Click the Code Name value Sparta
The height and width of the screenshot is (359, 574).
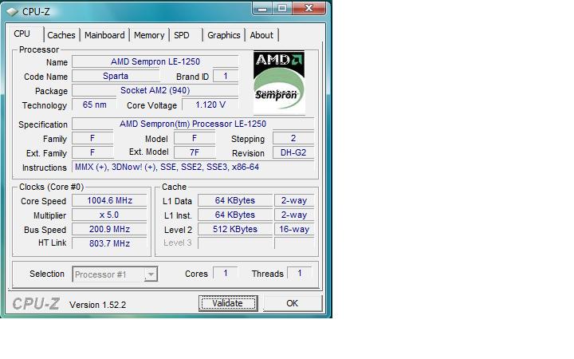pos(116,76)
